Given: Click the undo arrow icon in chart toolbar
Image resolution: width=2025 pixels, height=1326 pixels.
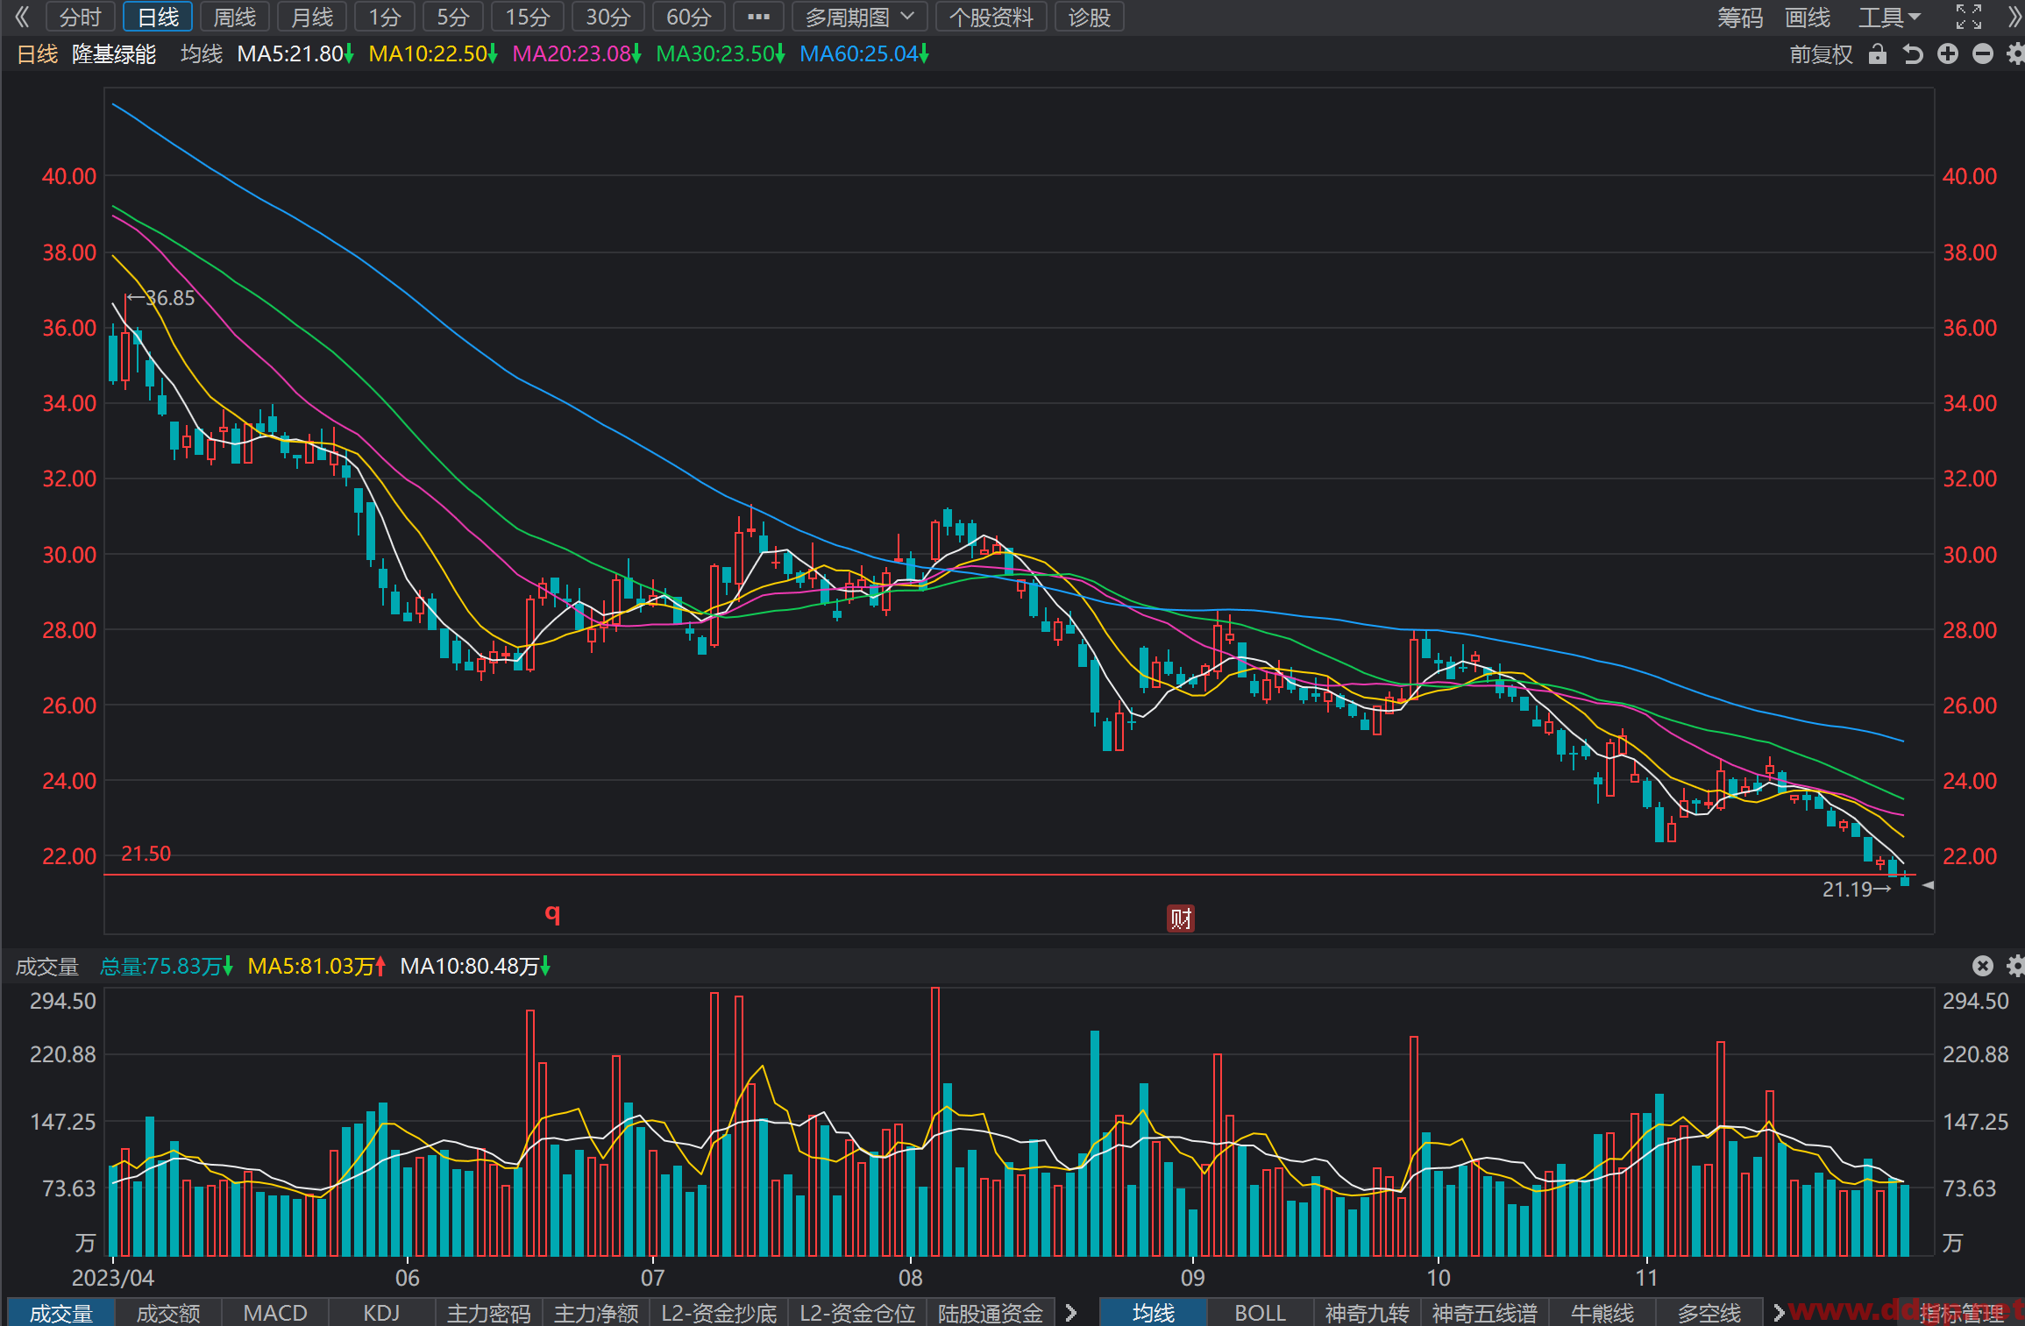Looking at the screenshot, I should tap(1913, 54).
